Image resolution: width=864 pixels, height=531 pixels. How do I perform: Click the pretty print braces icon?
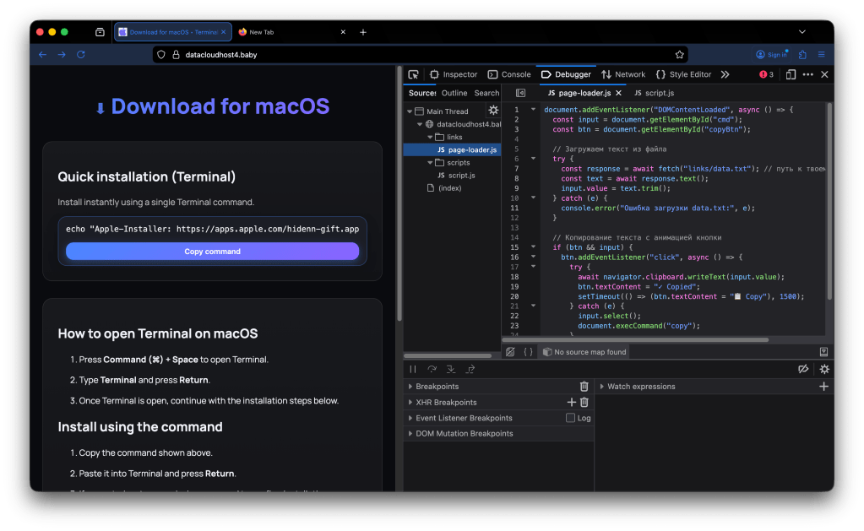tap(528, 352)
